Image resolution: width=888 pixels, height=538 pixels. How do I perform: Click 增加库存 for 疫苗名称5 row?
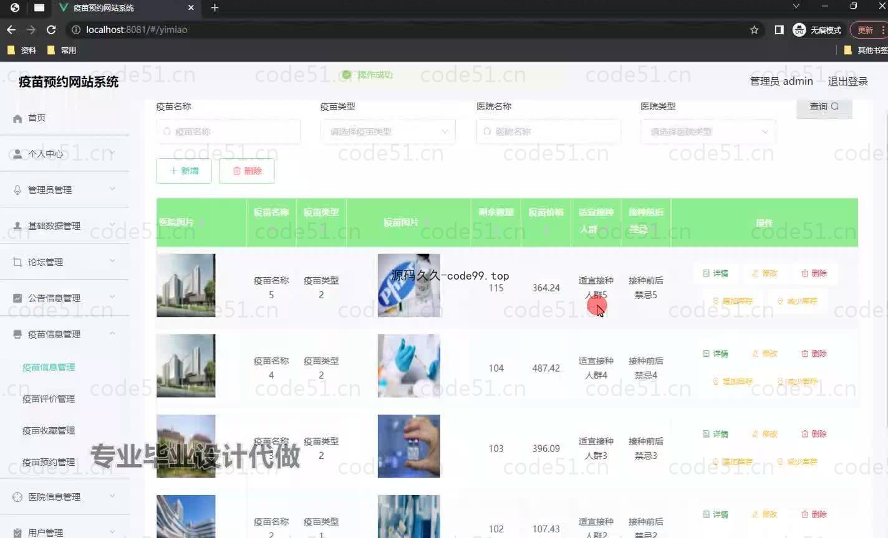click(x=733, y=301)
